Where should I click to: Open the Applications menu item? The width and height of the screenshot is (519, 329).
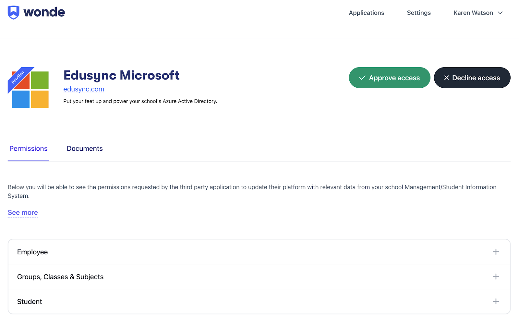[x=367, y=13]
